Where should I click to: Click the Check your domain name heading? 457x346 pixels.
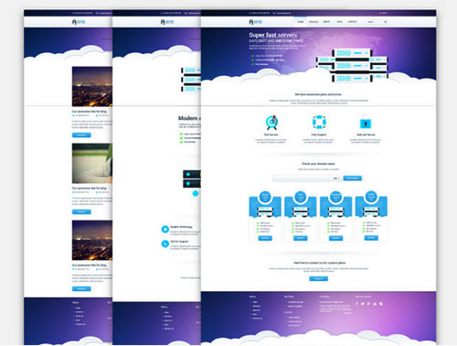point(318,164)
